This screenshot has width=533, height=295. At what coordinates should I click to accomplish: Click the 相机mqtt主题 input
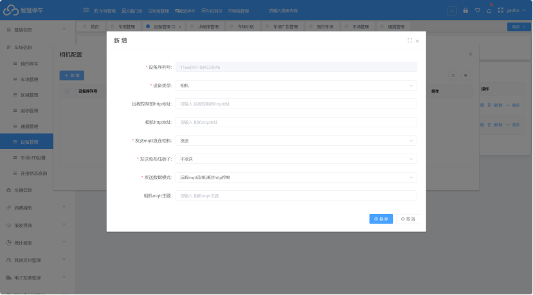coord(296,195)
